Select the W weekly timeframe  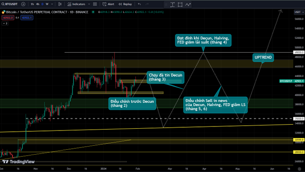[x=47, y=4]
